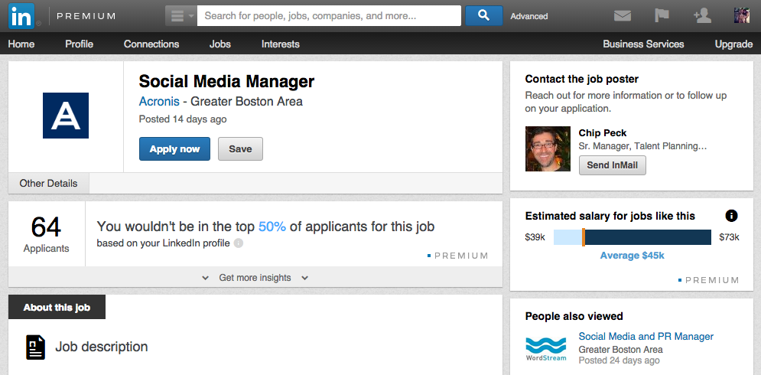This screenshot has height=375, width=761.
Task: Click the Upgrade menu item
Action: pyautogui.click(x=733, y=44)
